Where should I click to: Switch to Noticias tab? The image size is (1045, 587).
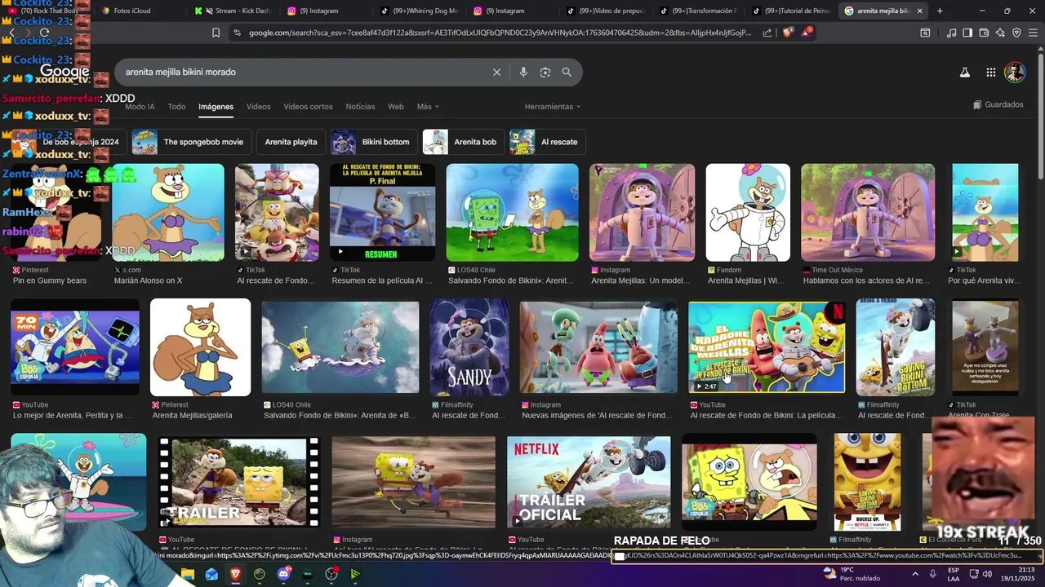coord(360,107)
